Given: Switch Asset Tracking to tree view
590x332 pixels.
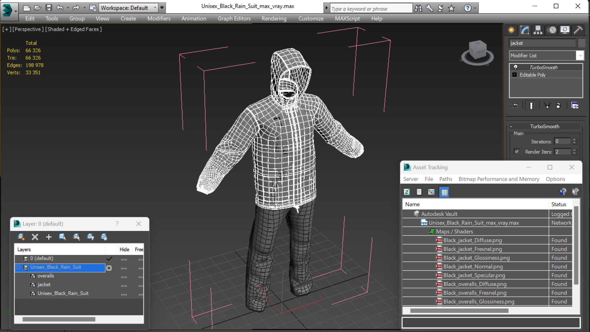Looking at the screenshot, I should point(431,192).
